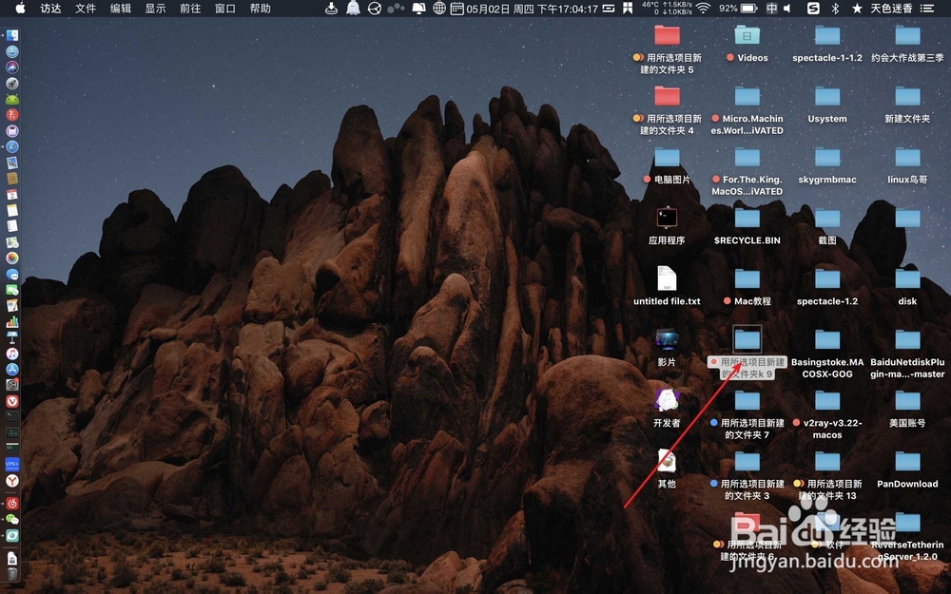Select the skygrmbmac folder
The image size is (951, 594).
827,165
